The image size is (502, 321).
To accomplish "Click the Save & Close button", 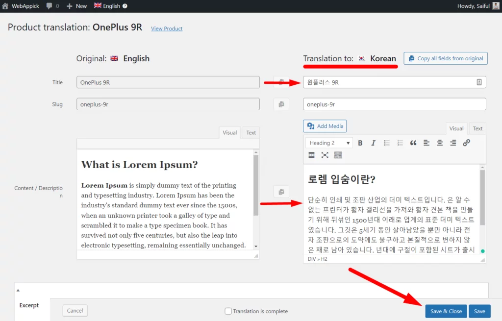I will pyautogui.click(x=446, y=311).
